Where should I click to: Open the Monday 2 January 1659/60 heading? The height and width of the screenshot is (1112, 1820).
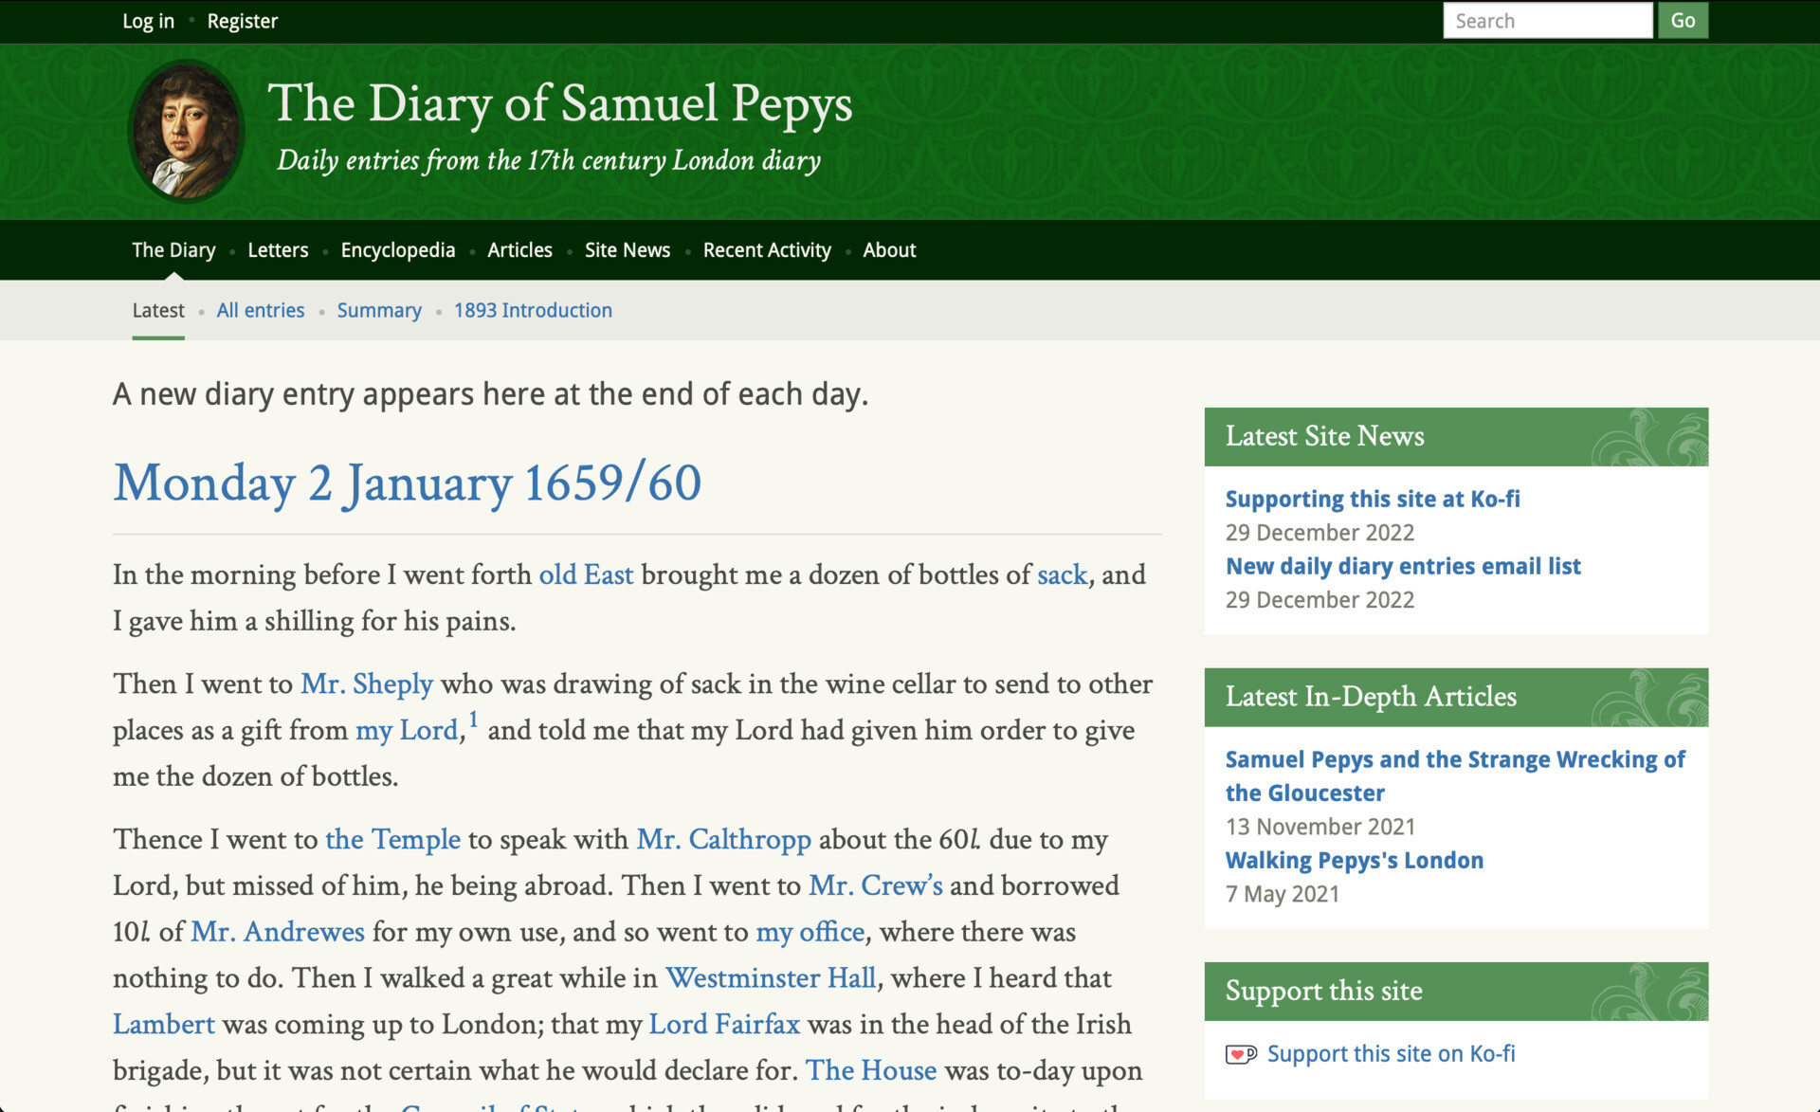(x=408, y=483)
